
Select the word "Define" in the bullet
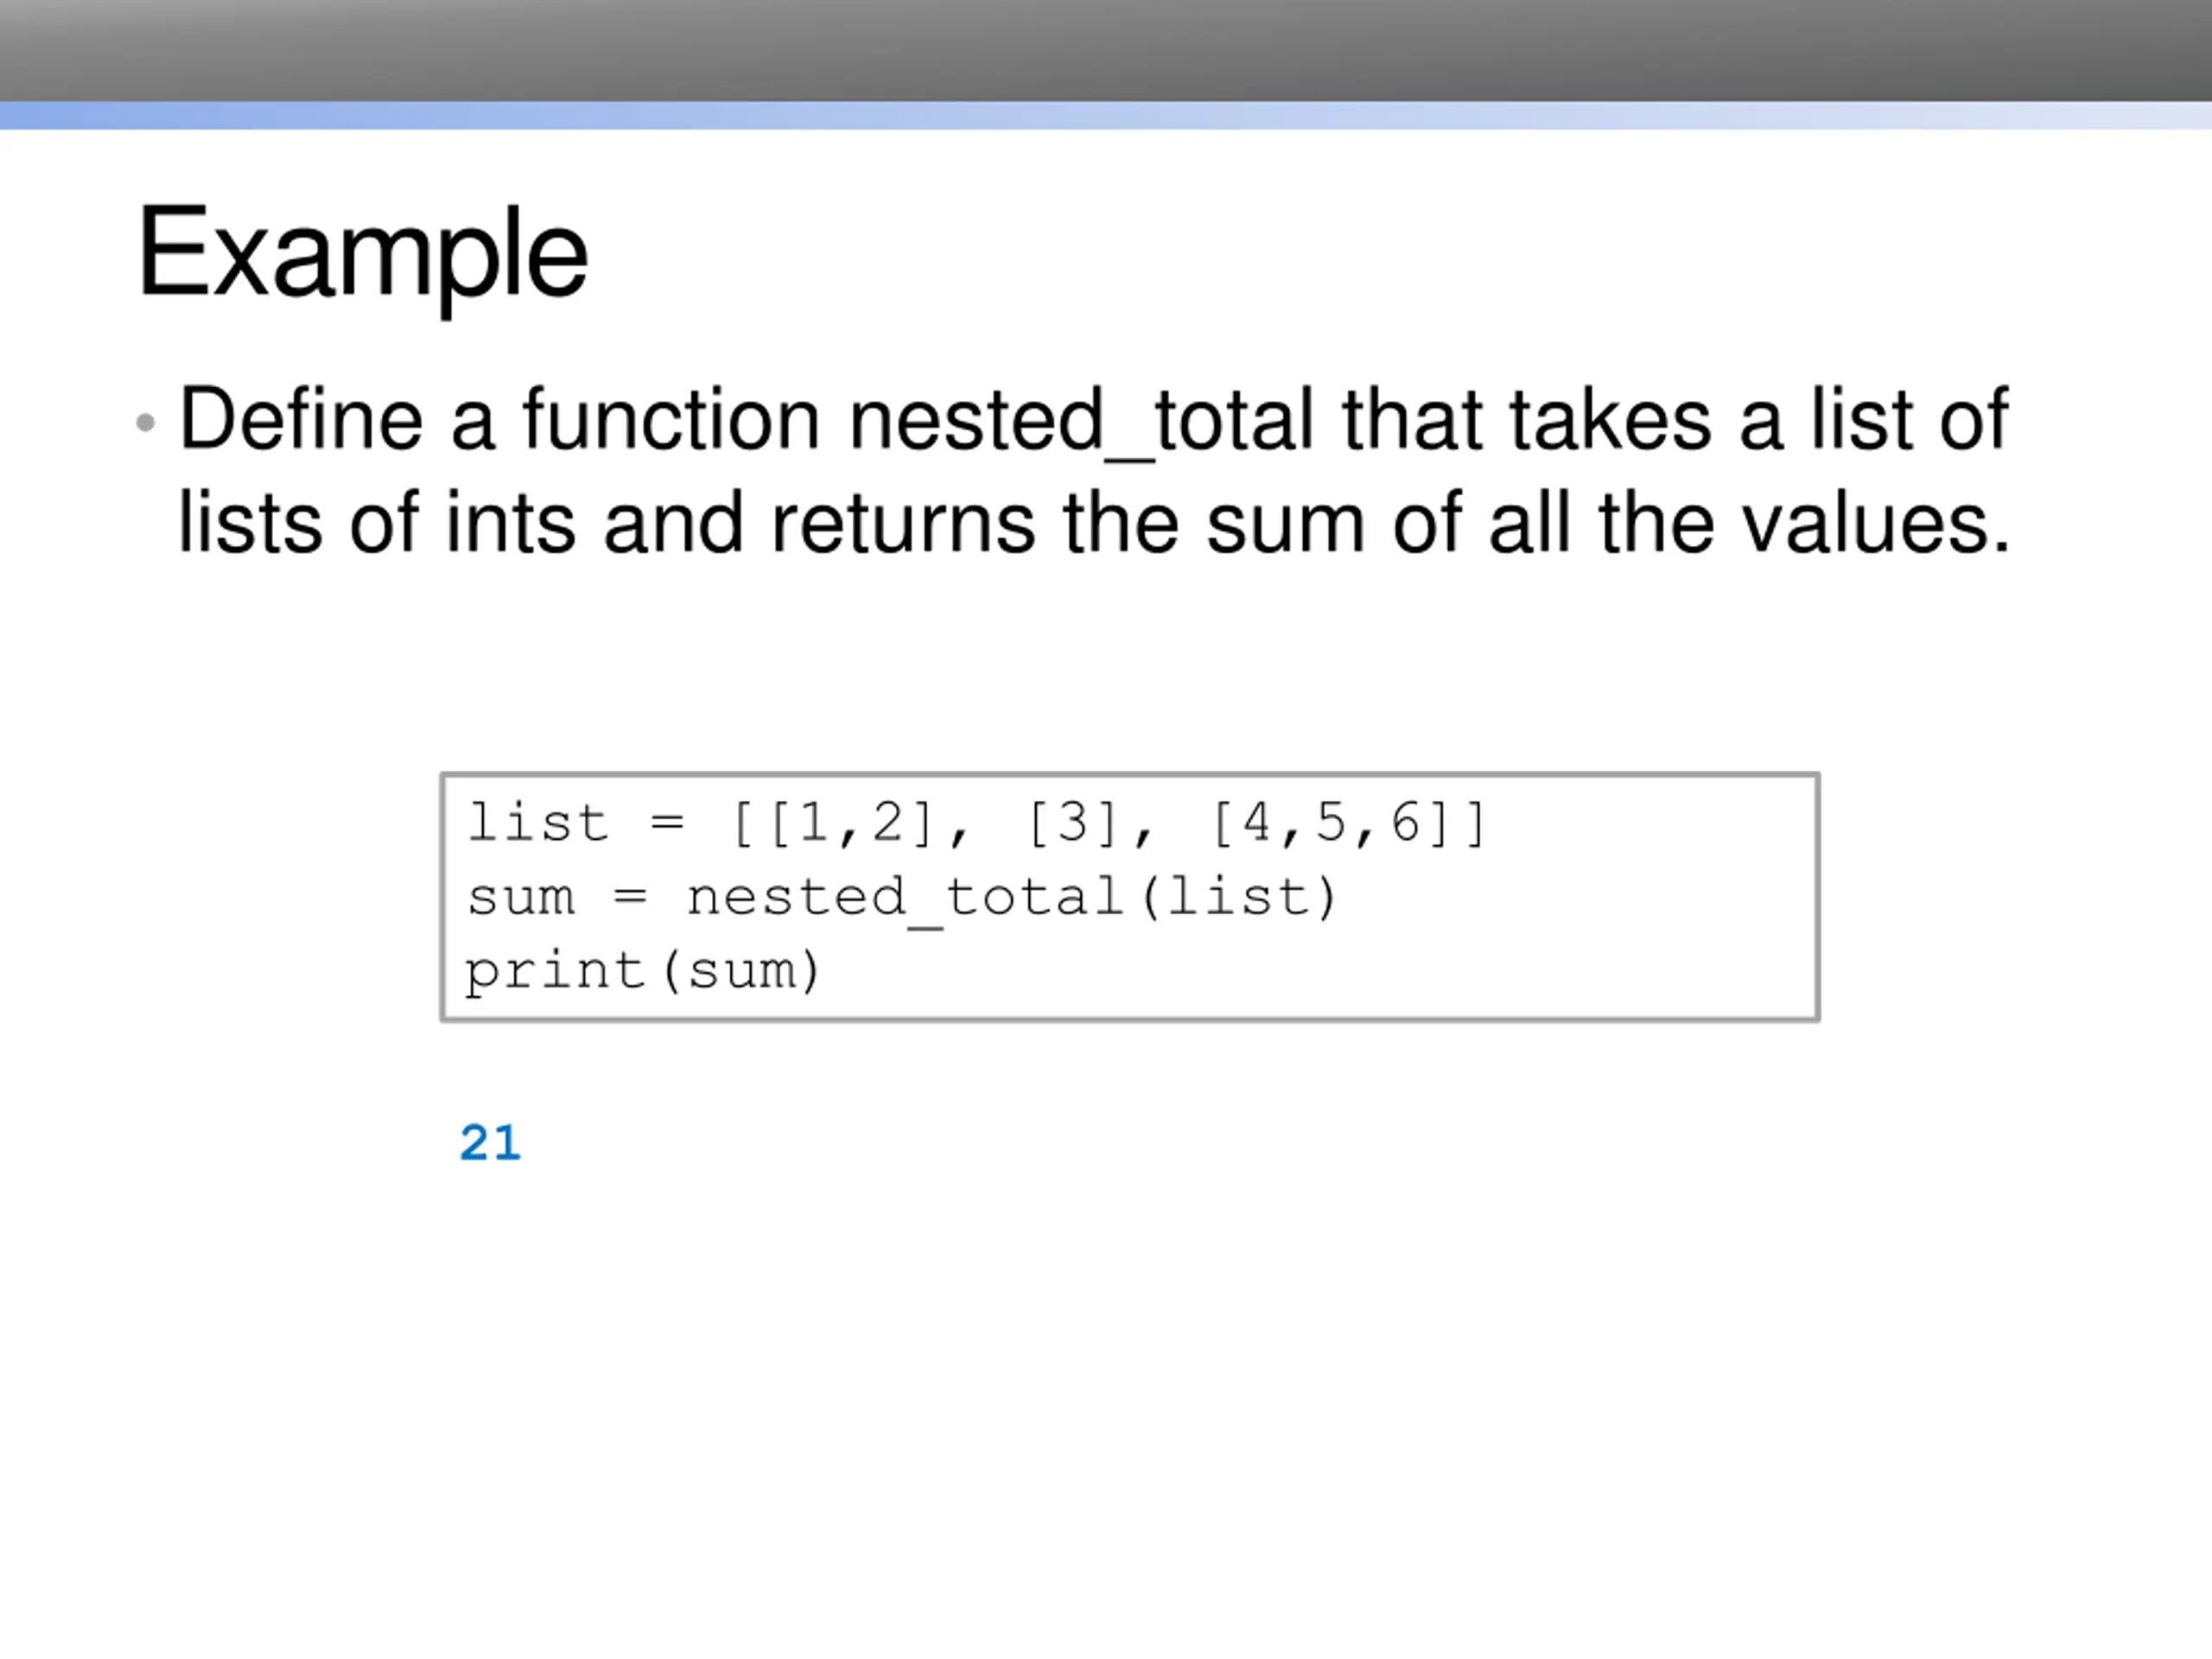tap(300, 420)
